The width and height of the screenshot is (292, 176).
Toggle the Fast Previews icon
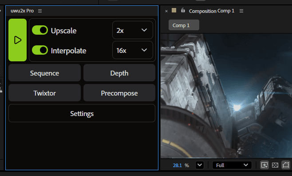pos(264,165)
